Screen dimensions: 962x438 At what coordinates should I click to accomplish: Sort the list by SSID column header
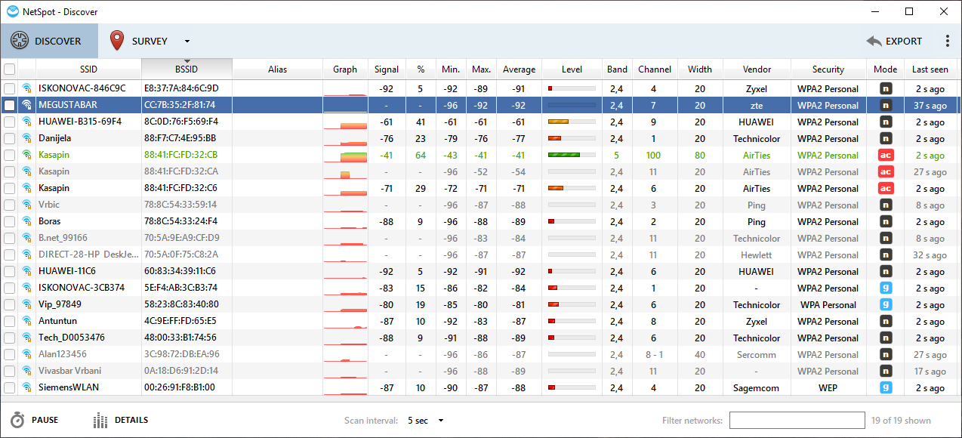[x=88, y=69]
